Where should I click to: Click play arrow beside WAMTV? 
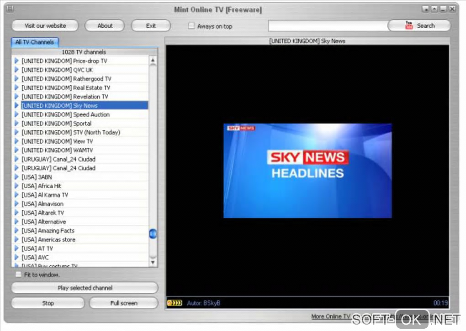click(x=16, y=150)
